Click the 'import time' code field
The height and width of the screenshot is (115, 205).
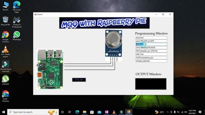(151, 38)
